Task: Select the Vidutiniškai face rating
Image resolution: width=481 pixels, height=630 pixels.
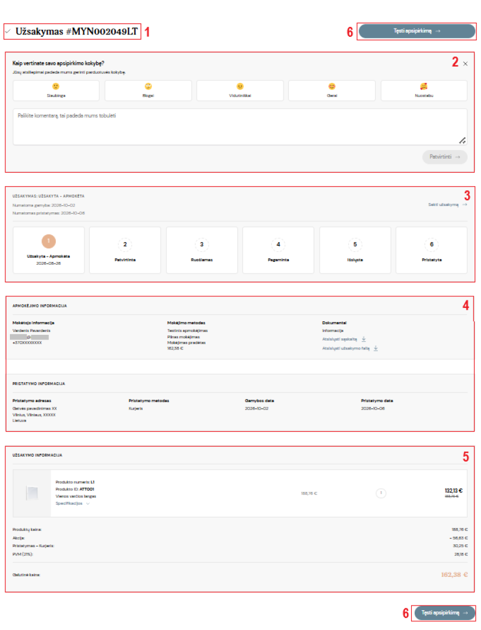Action: (x=240, y=90)
